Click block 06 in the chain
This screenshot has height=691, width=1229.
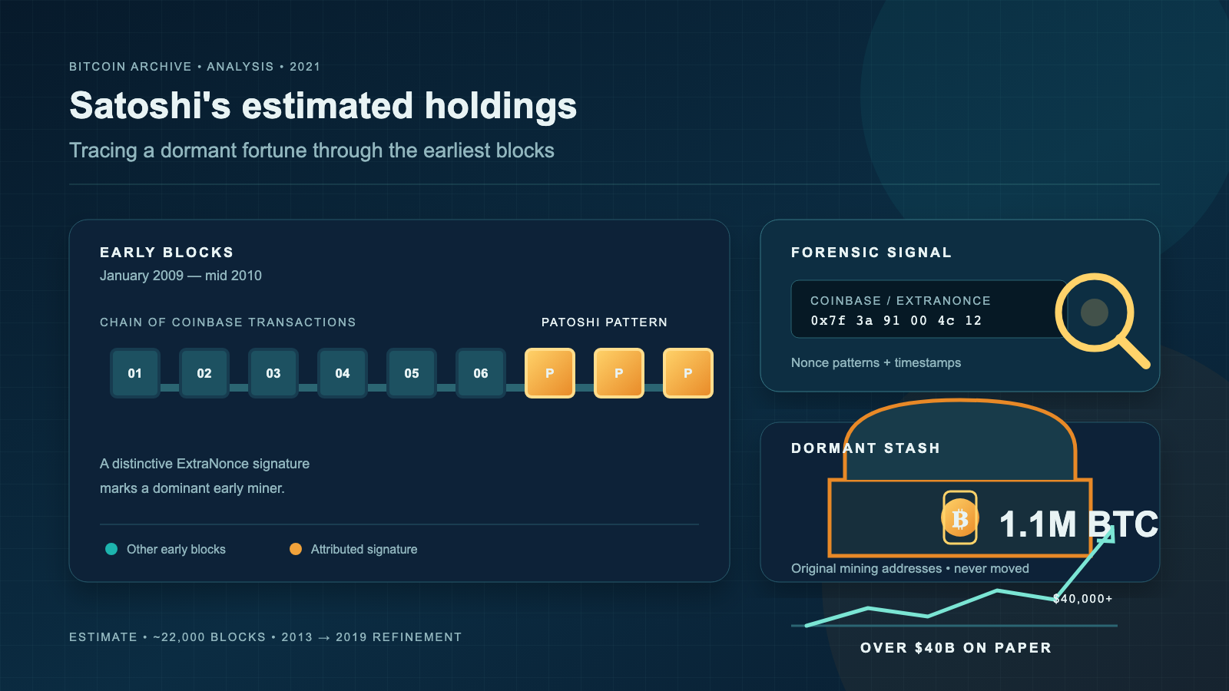481,373
